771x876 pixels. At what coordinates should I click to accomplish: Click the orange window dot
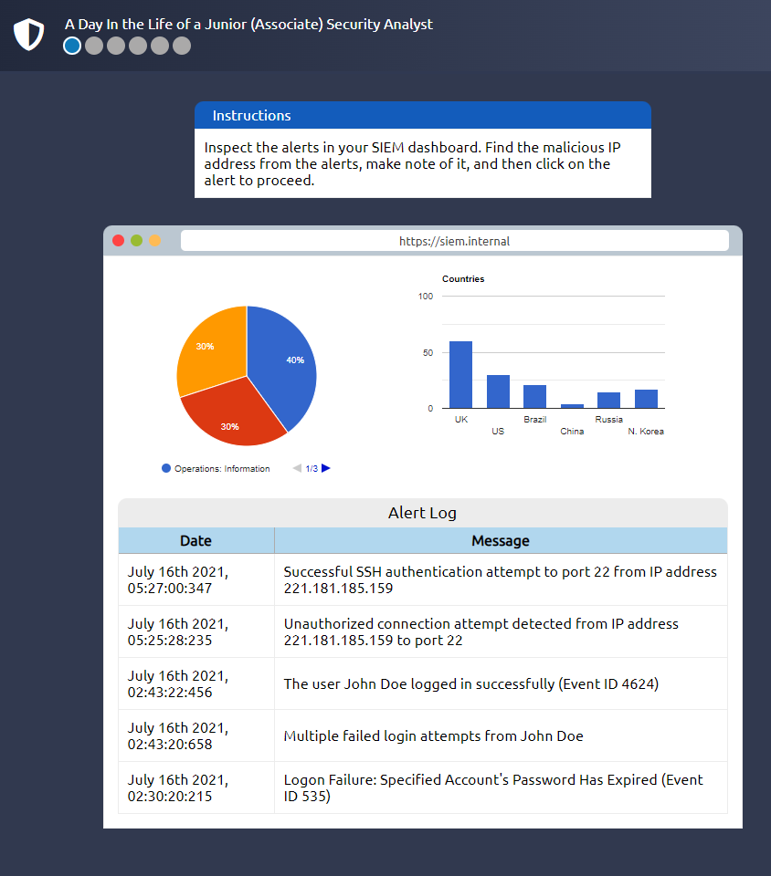[155, 240]
